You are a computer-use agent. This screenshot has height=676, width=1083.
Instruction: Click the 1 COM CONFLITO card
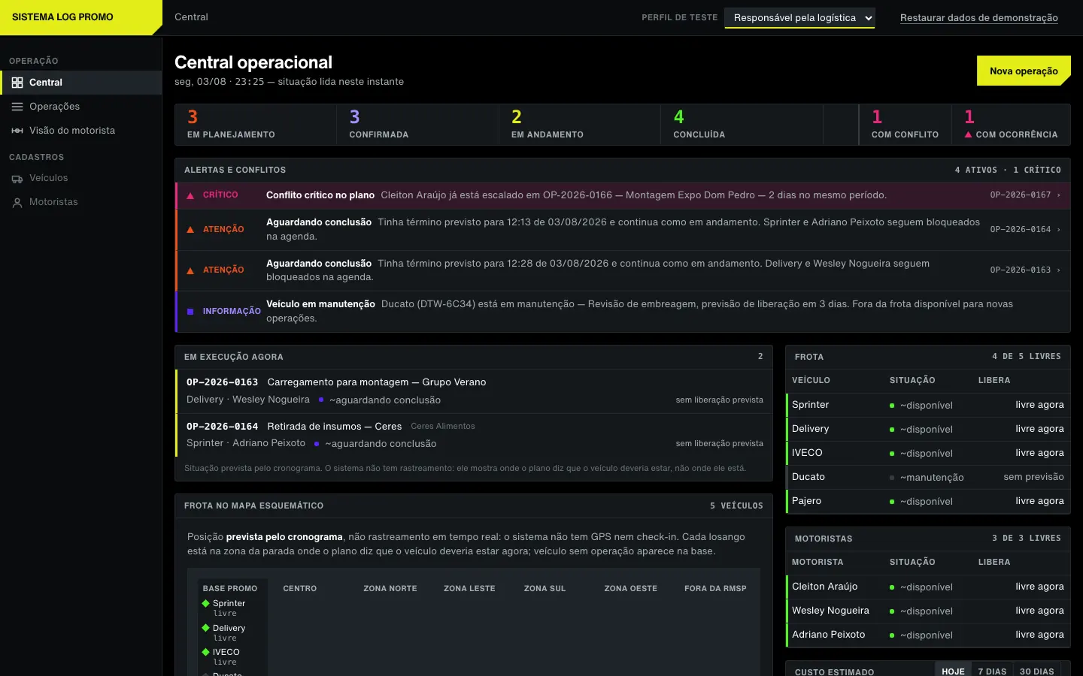pos(906,125)
